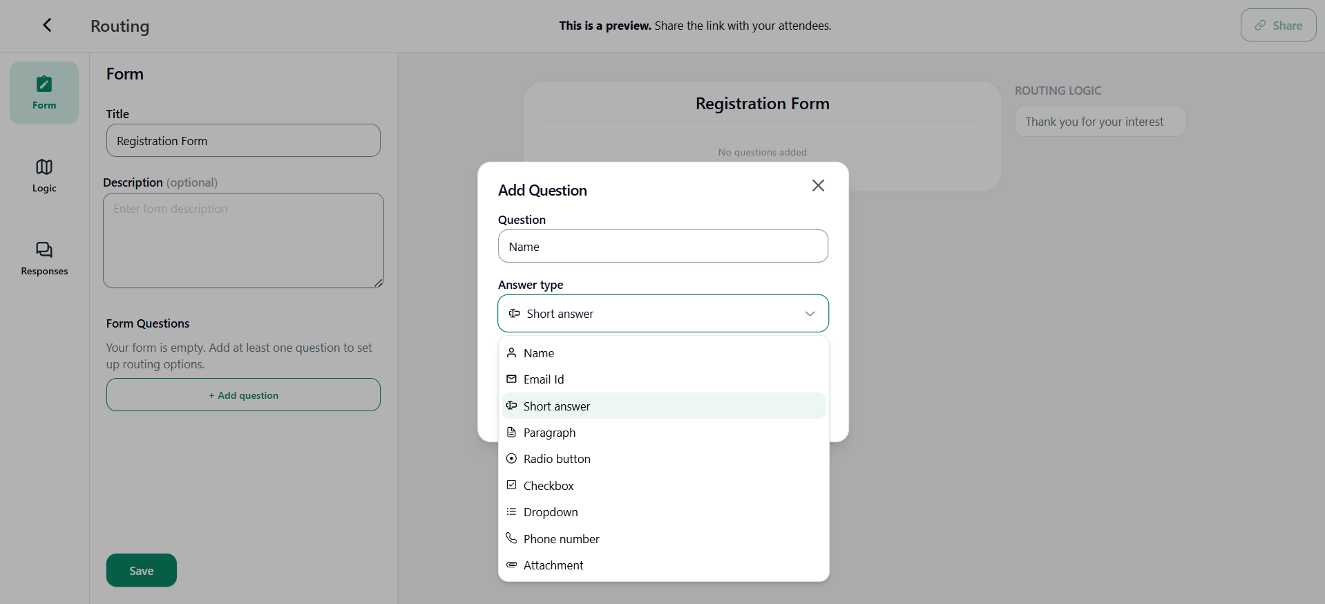The image size is (1325, 604).
Task: Choose Attachment answer type
Action: tap(553, 565)
